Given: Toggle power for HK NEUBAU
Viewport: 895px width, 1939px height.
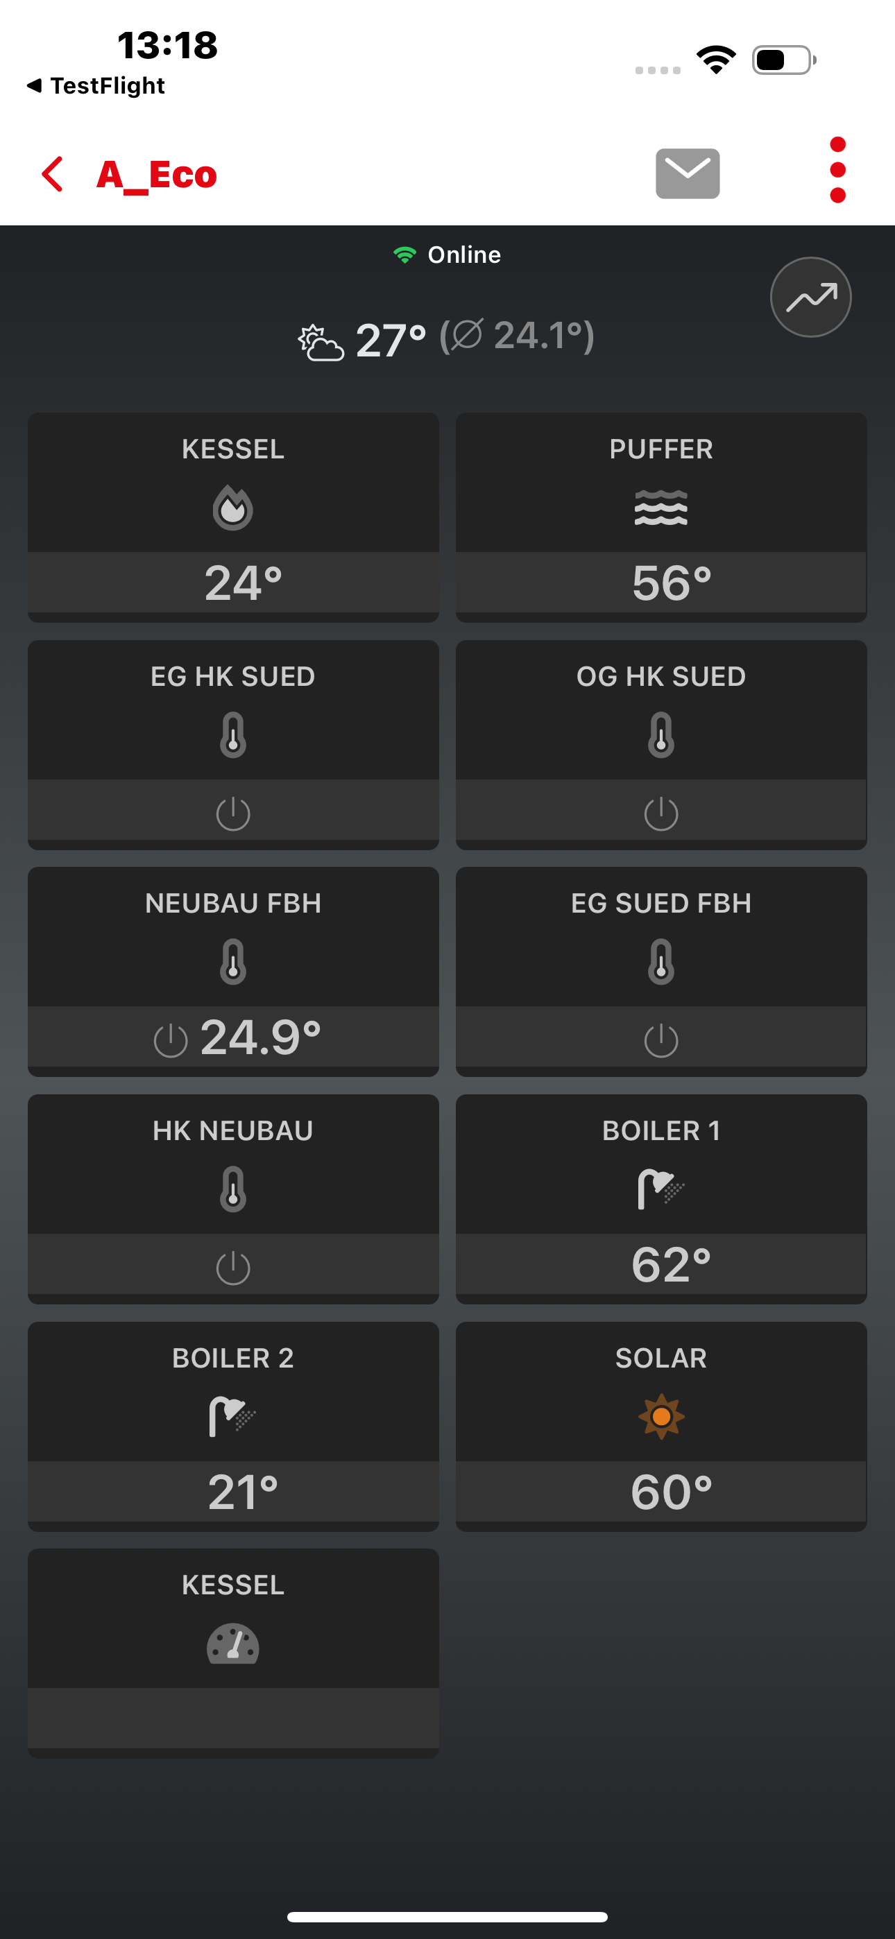Looking at the screenshot, I should pos(233,1268).
